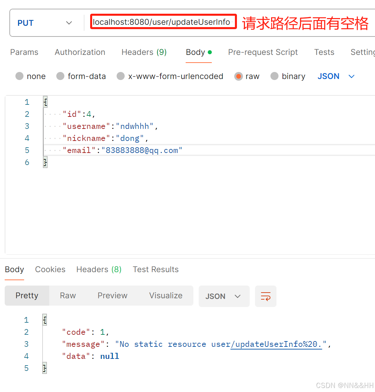Select the binary body radio button
The height and width of the screenshot is (392, 375).
[274, 76]
